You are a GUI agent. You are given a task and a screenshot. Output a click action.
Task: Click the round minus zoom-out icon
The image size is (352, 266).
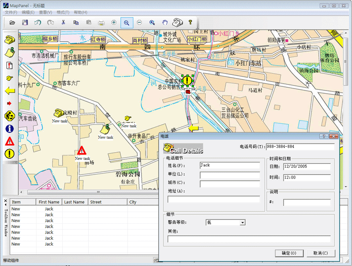pos(139,23)
